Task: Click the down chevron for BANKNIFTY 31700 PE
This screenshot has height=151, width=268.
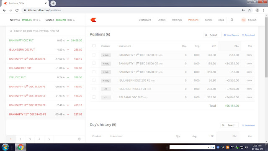Action: click(68, 105)
